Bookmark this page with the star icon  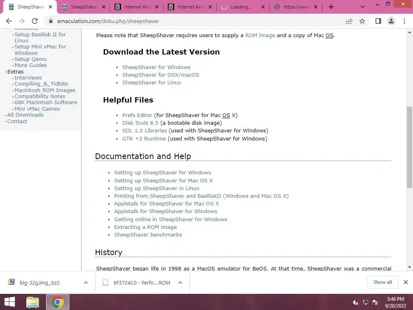coord(362,21)
